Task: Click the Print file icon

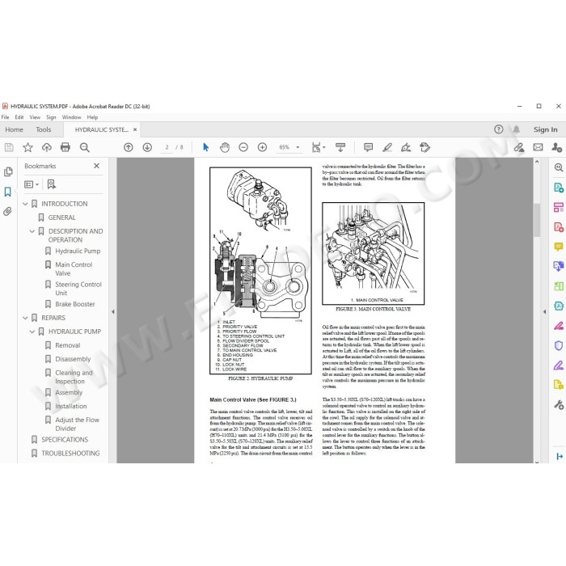Action: click(x=65, y=147)
